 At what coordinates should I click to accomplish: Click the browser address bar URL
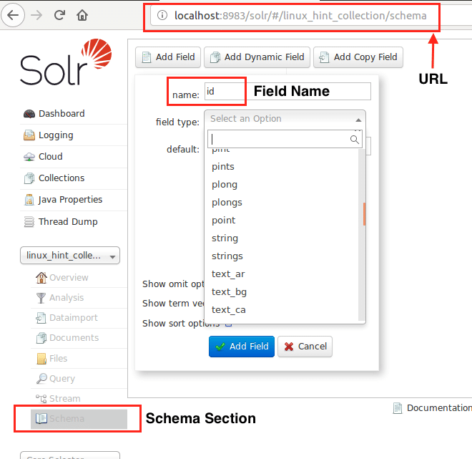[300, 16]
